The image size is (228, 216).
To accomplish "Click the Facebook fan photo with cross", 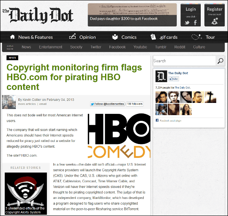I will (210, 97).
